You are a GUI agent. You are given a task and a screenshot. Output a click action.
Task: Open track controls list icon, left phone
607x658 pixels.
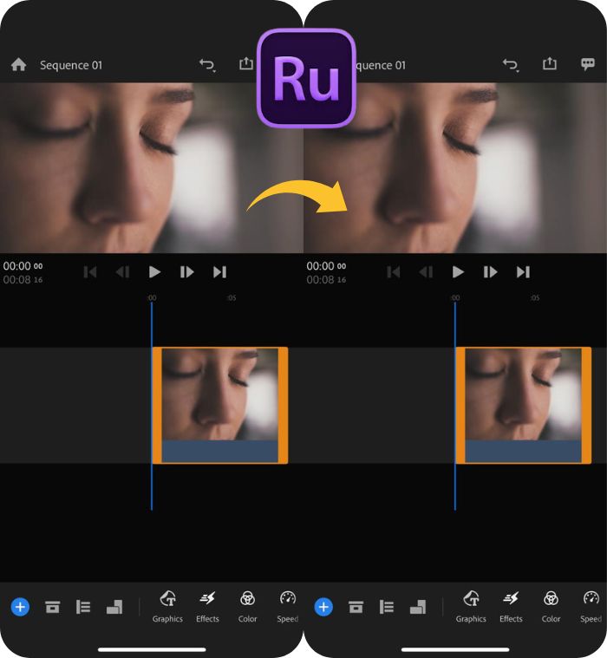coord(83,607)
